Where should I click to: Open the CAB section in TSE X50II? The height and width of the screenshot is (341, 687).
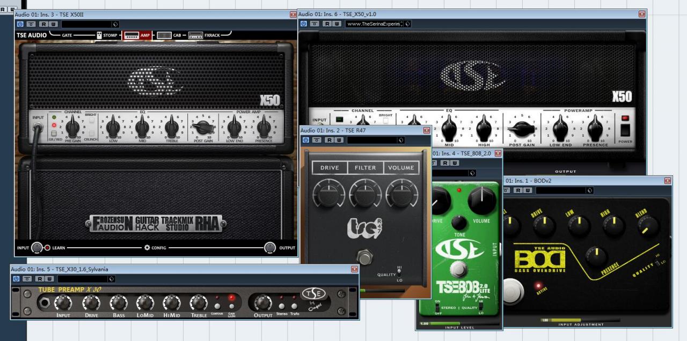point(169,35)
